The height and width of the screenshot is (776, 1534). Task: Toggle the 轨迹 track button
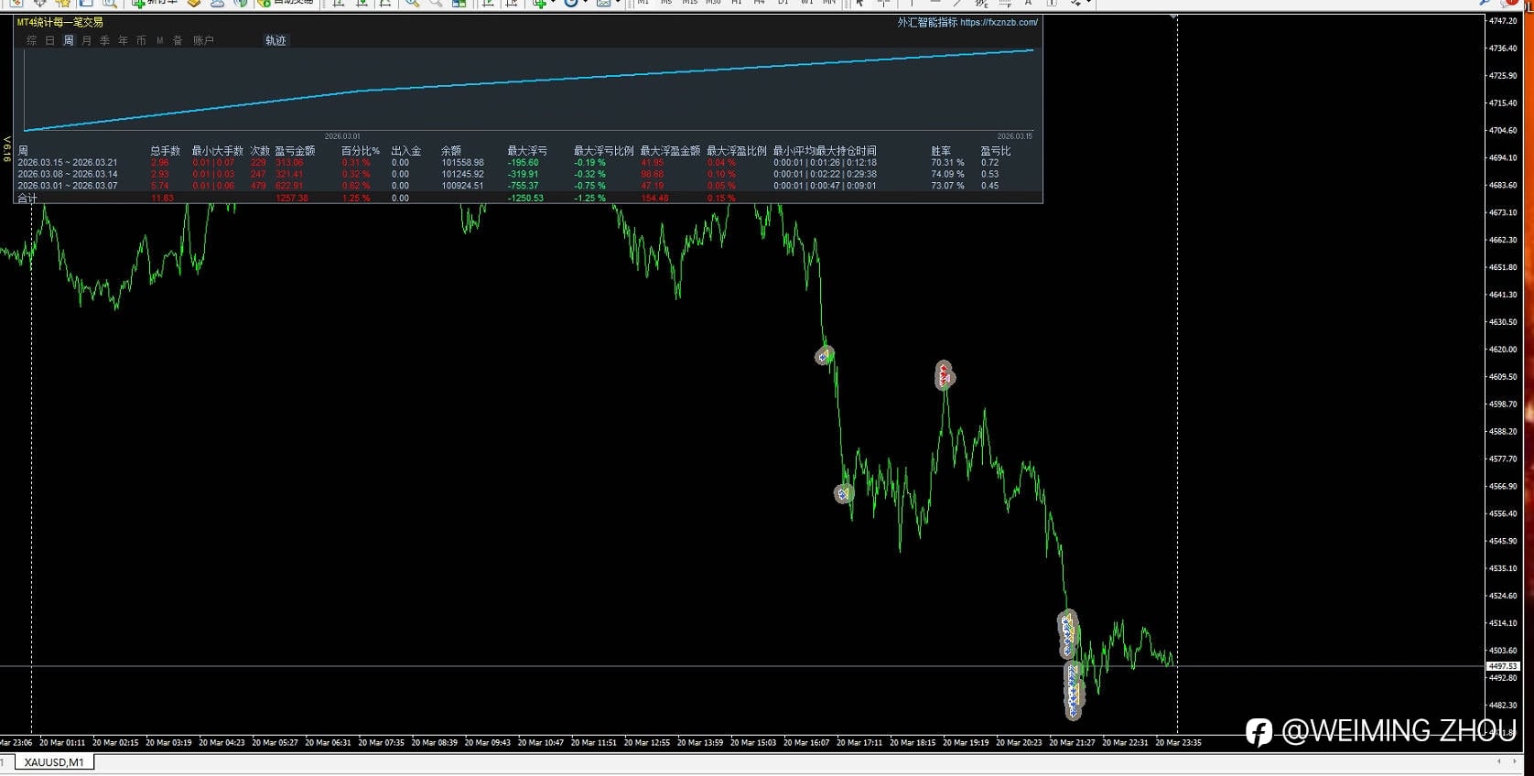click(x=275, y=40)
